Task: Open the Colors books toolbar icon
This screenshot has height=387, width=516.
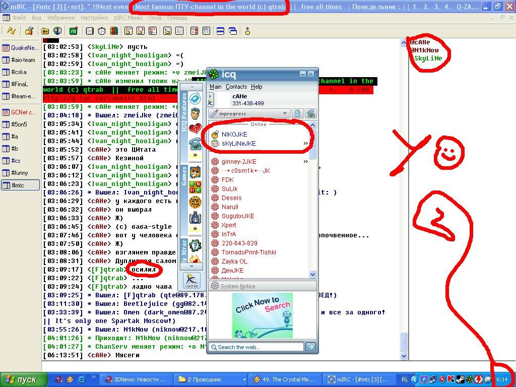Action: (x=114, y=31)
